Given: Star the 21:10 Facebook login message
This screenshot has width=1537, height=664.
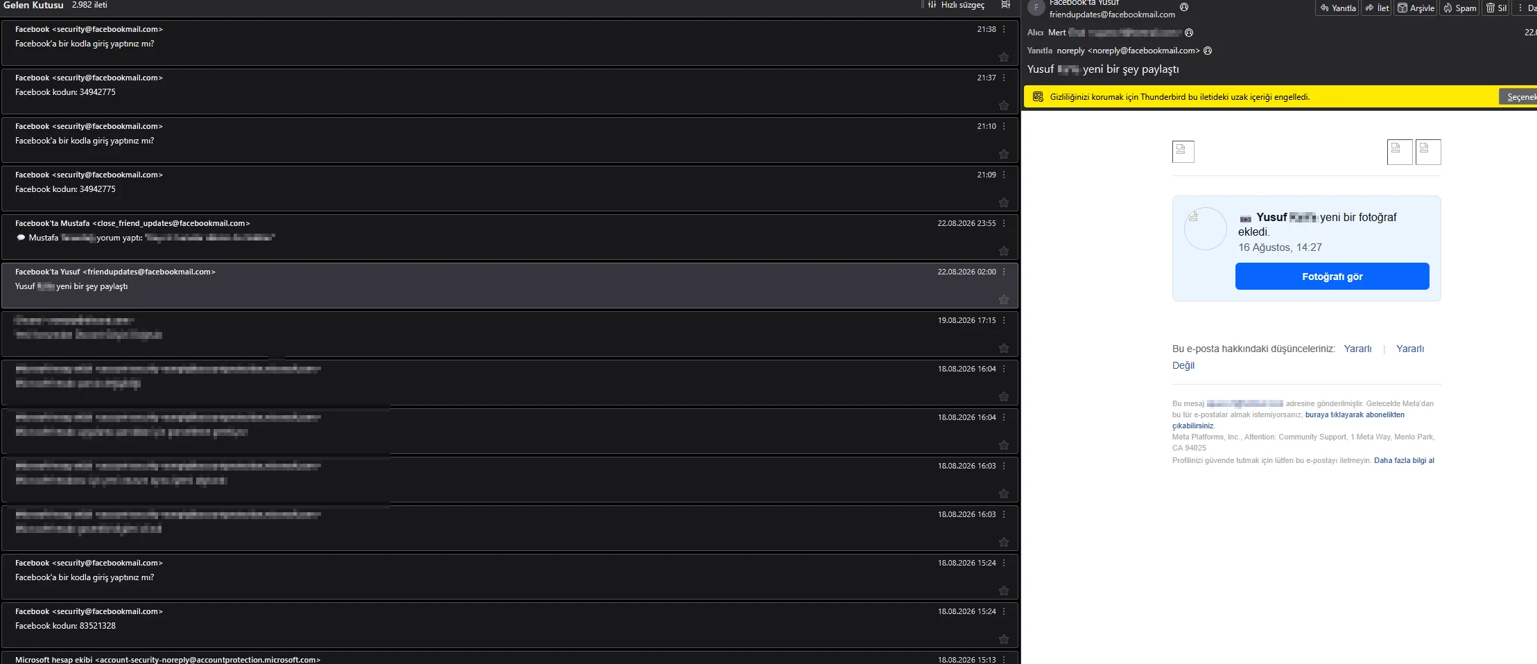Looking at the screenshot, I should 1004,154.
